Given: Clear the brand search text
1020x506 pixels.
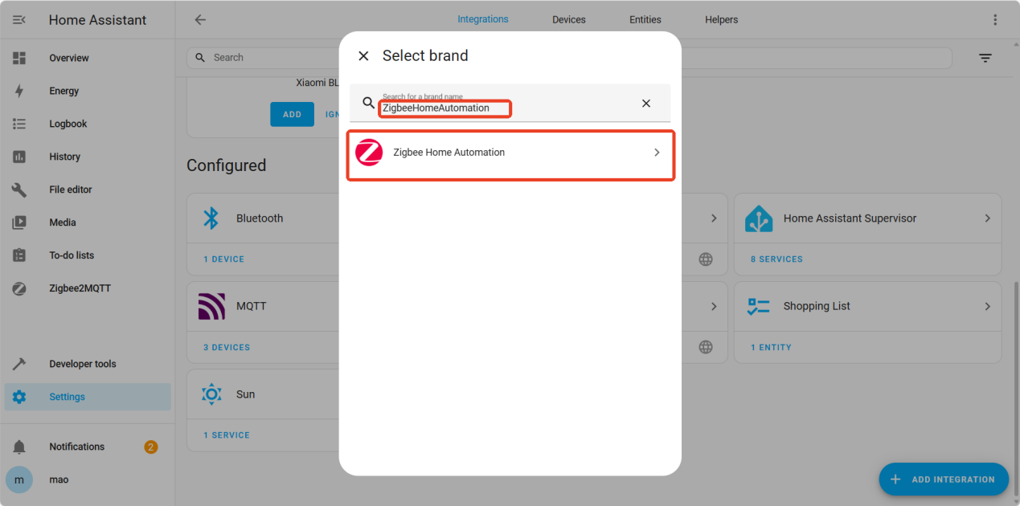Looking at the screenshot, I should pos(646,104).
